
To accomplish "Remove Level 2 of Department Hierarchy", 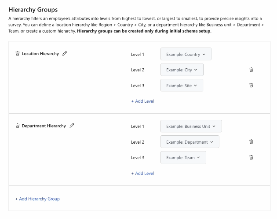I will click(x=251, y=141).
